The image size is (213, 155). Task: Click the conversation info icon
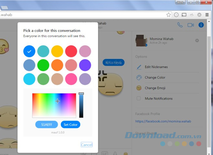click(201, 25)
